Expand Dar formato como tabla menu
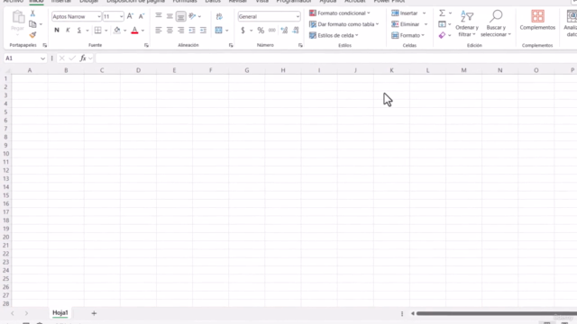 pyautogui.click(x=343, y=24)
